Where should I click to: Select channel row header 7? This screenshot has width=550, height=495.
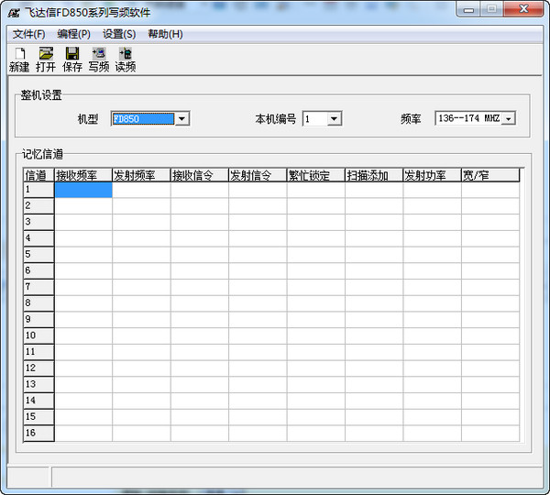tap(38, 287)
